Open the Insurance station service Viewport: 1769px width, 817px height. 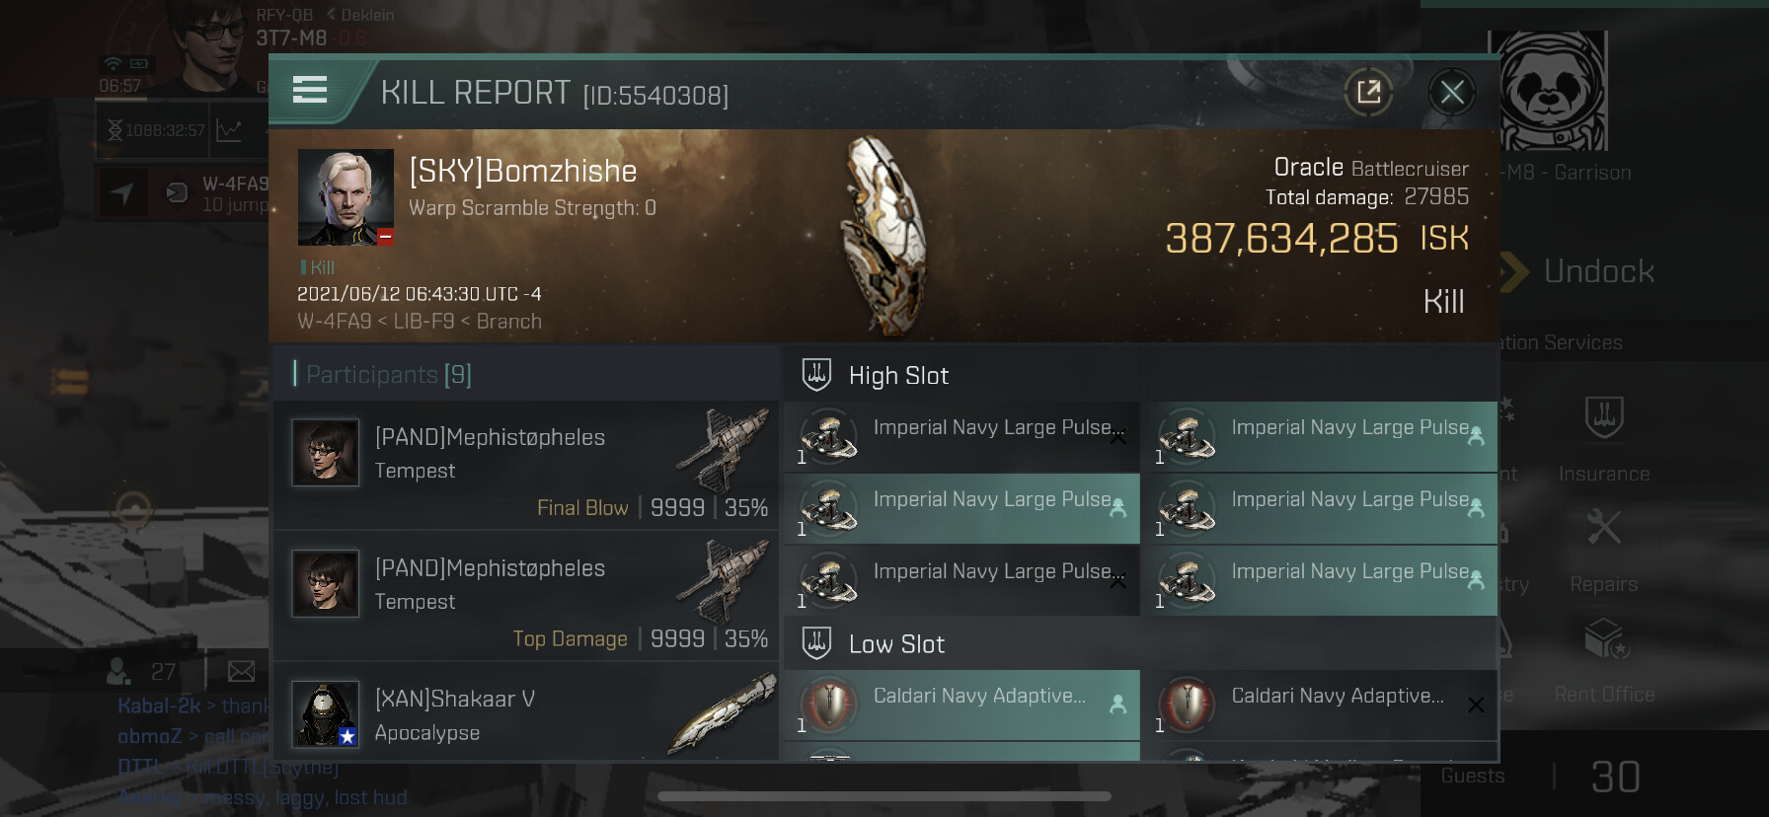click(1604, 439)
